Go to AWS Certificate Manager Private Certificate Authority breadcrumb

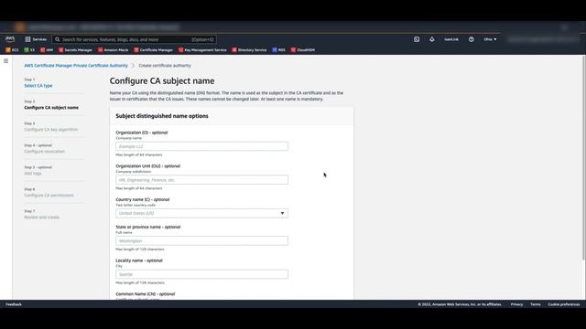[76, 65]
